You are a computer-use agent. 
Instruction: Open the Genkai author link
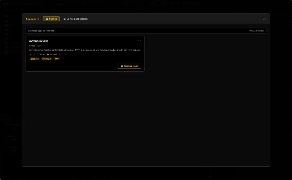(32, 46)
